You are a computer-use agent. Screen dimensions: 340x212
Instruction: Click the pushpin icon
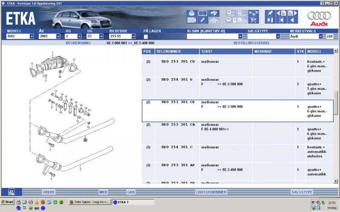pyautogui.click(x=270, y=13)
